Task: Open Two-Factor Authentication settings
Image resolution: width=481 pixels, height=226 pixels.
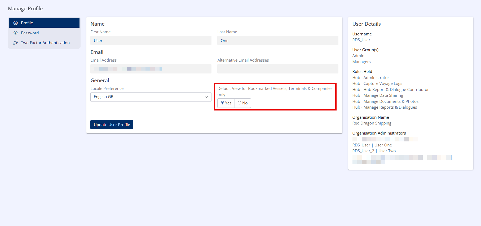Action: click(x=44, y=43)
